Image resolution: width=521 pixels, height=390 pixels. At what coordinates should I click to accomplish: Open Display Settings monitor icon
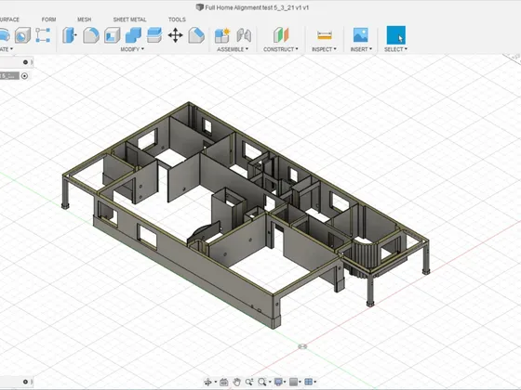[x=278, y=382]
